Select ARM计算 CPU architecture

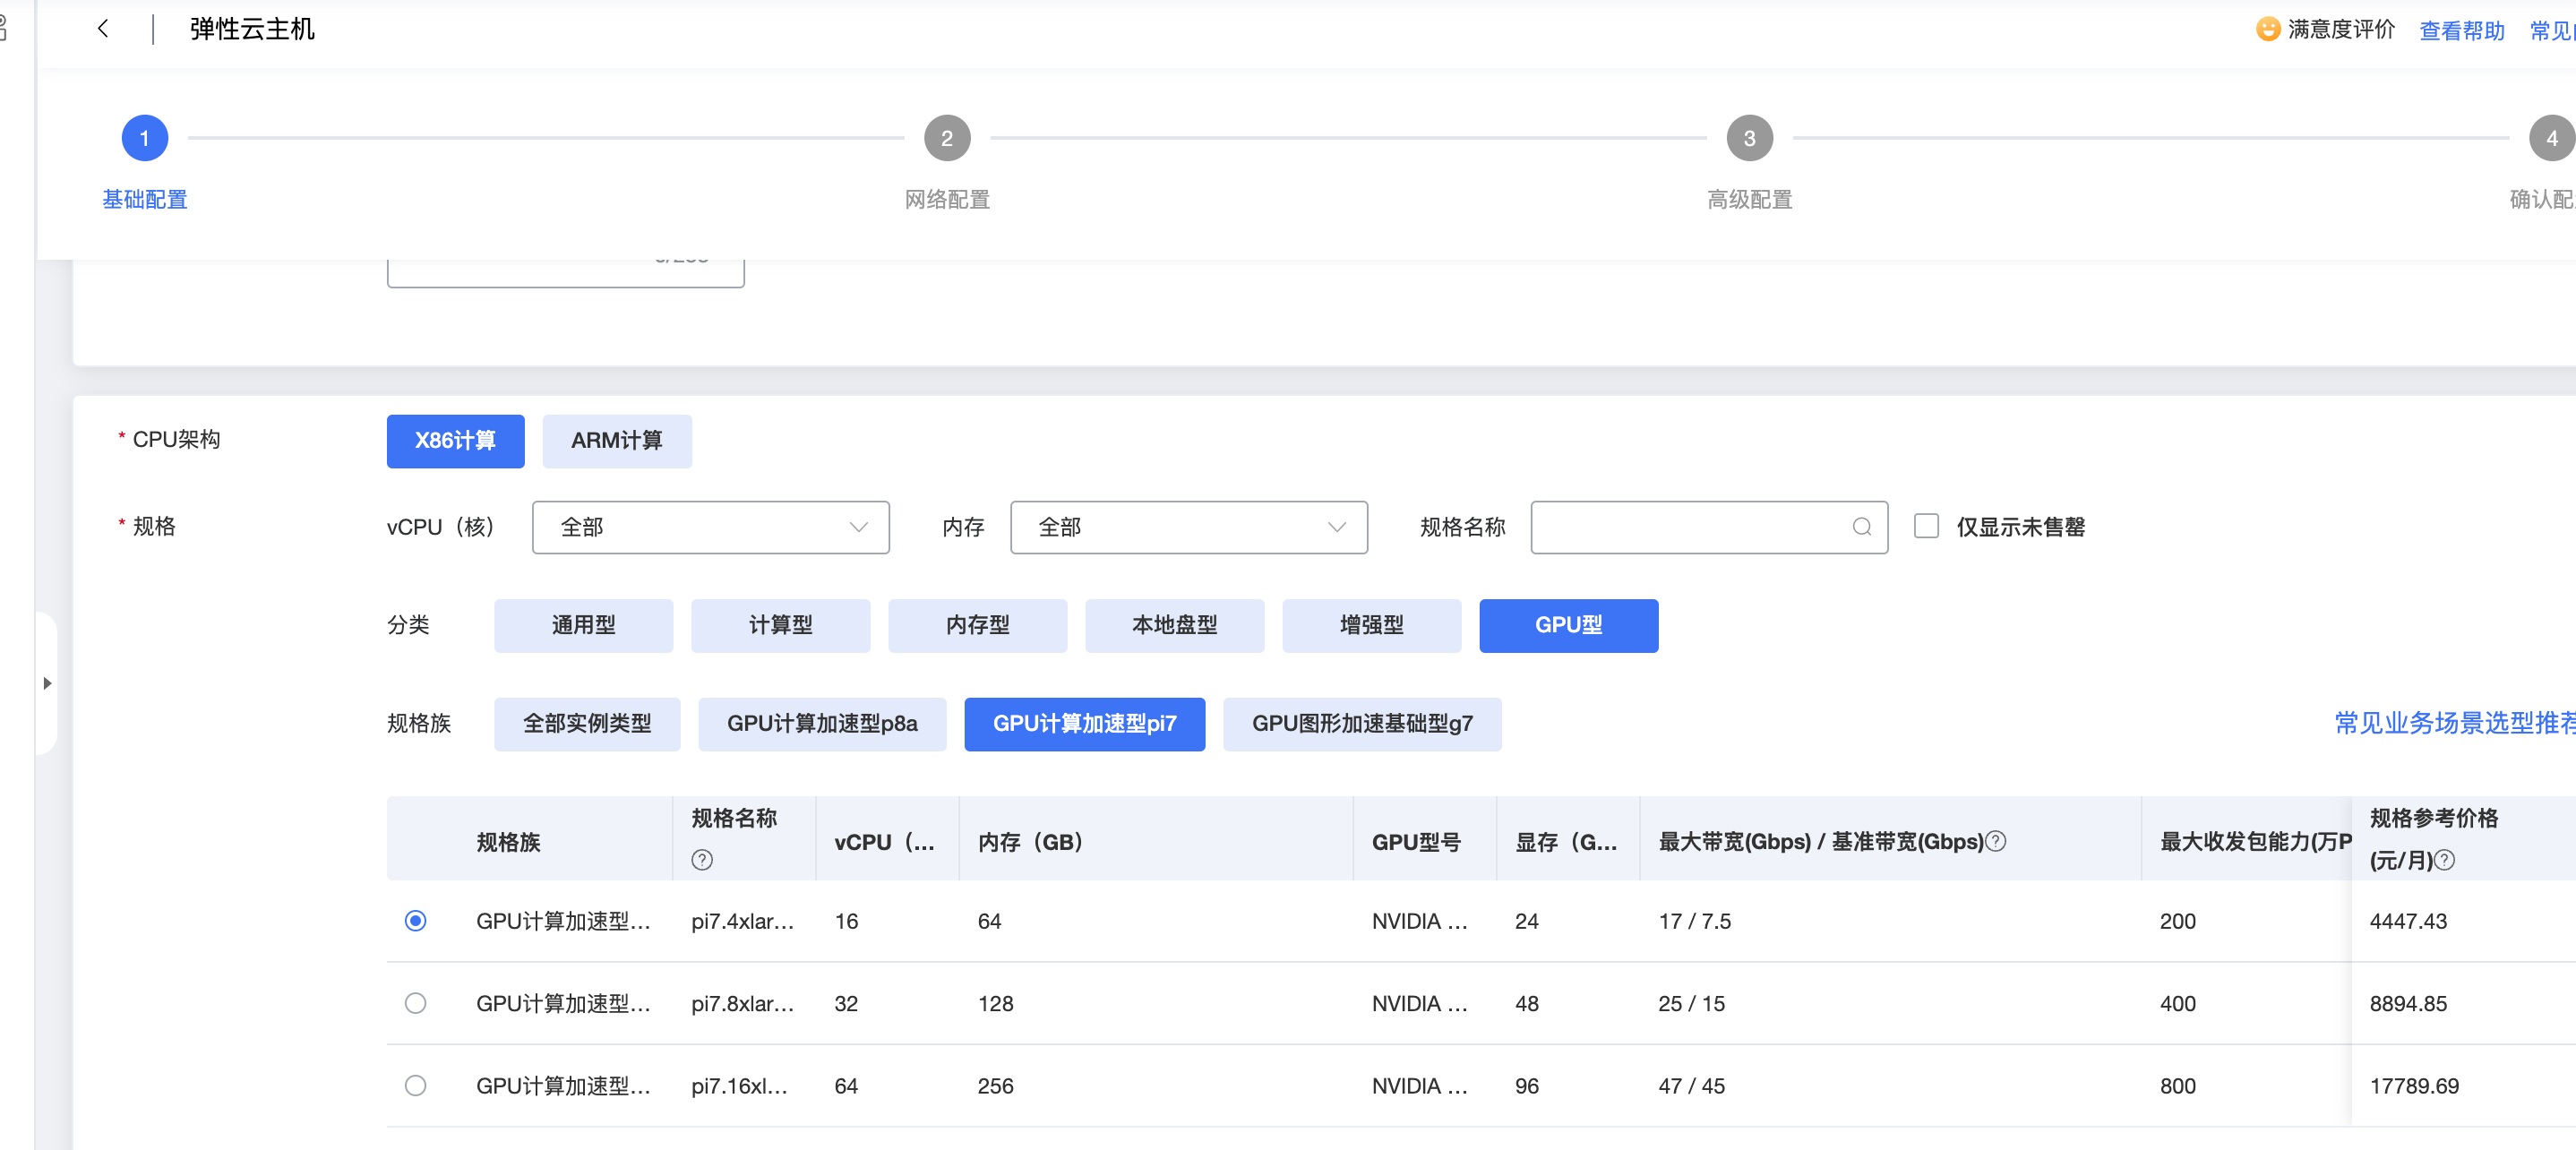(x=617, y=441)
